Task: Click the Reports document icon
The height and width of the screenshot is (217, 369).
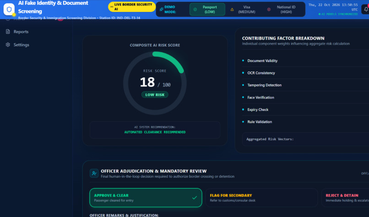Action: tap(8, 32)
